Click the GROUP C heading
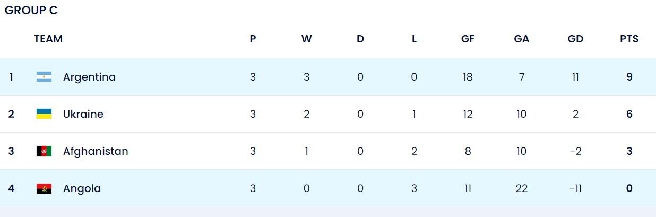The width and height of the screenshot is (656, 217). (31, 10)
